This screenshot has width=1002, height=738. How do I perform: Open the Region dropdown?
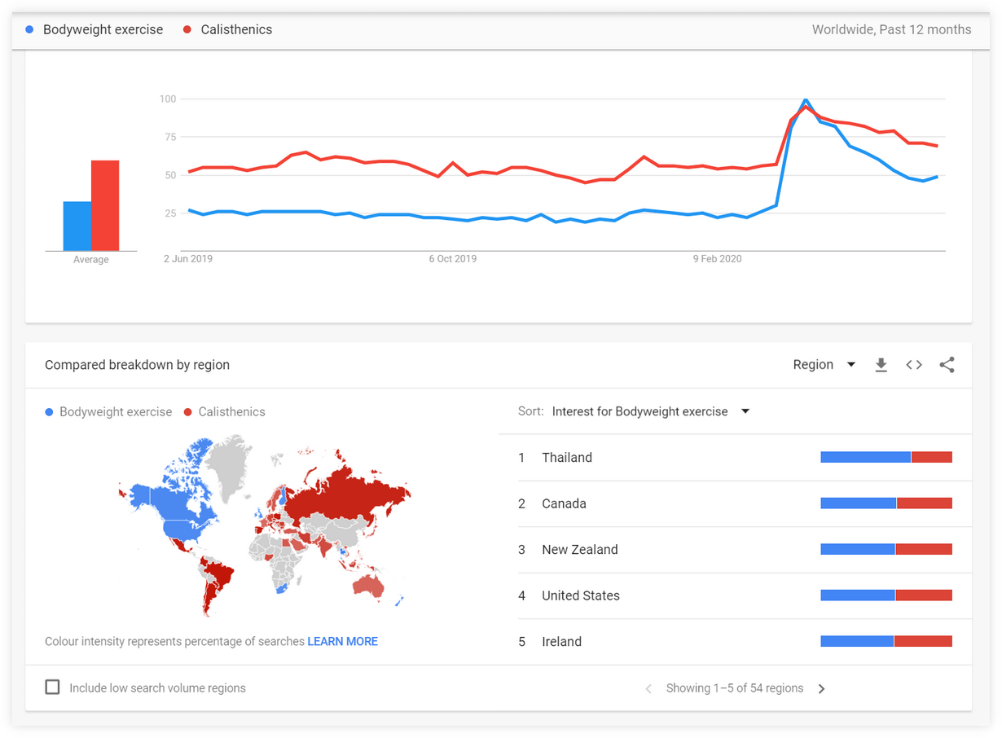(824, 365)
